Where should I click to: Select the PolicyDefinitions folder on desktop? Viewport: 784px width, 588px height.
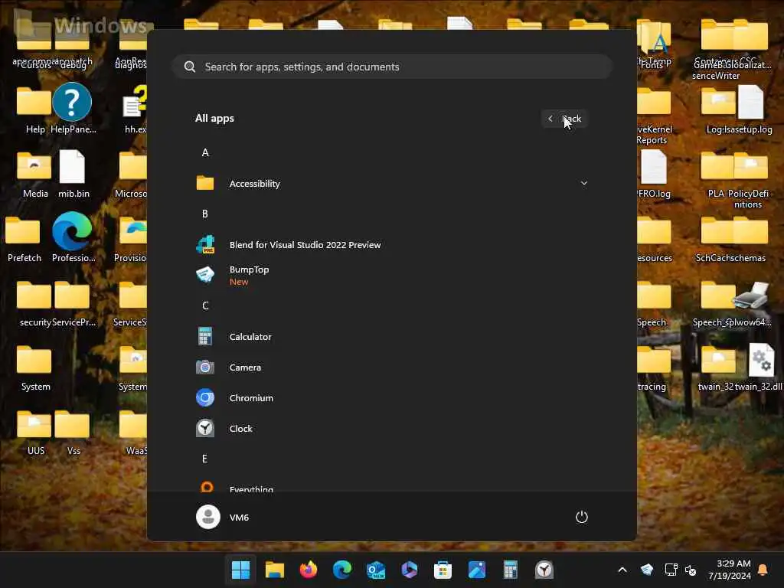[x=749, y=180]
